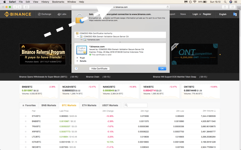Click Hide Certificate button
This screenshot has height=150, width=241.
point(99,68)
